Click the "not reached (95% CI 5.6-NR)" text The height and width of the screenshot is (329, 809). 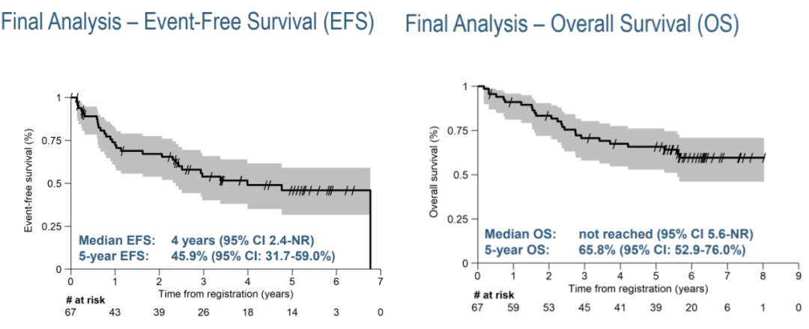666,235
